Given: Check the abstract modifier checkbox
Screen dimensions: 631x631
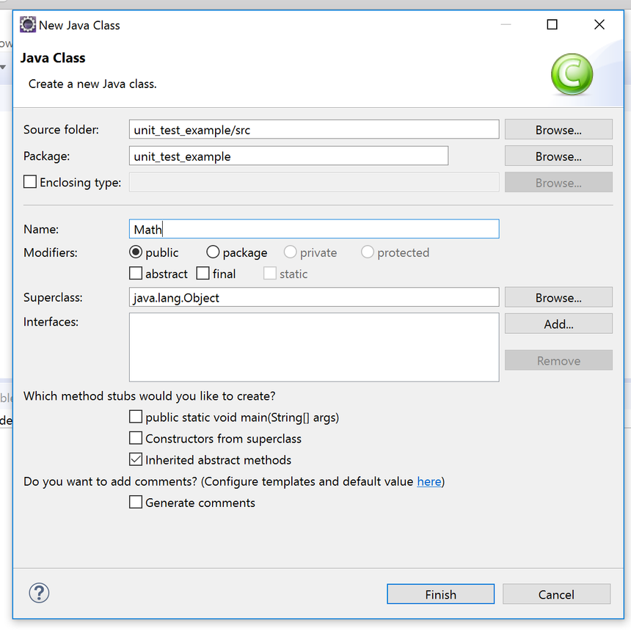Looking at the screenshot, I should pos(136,274).
